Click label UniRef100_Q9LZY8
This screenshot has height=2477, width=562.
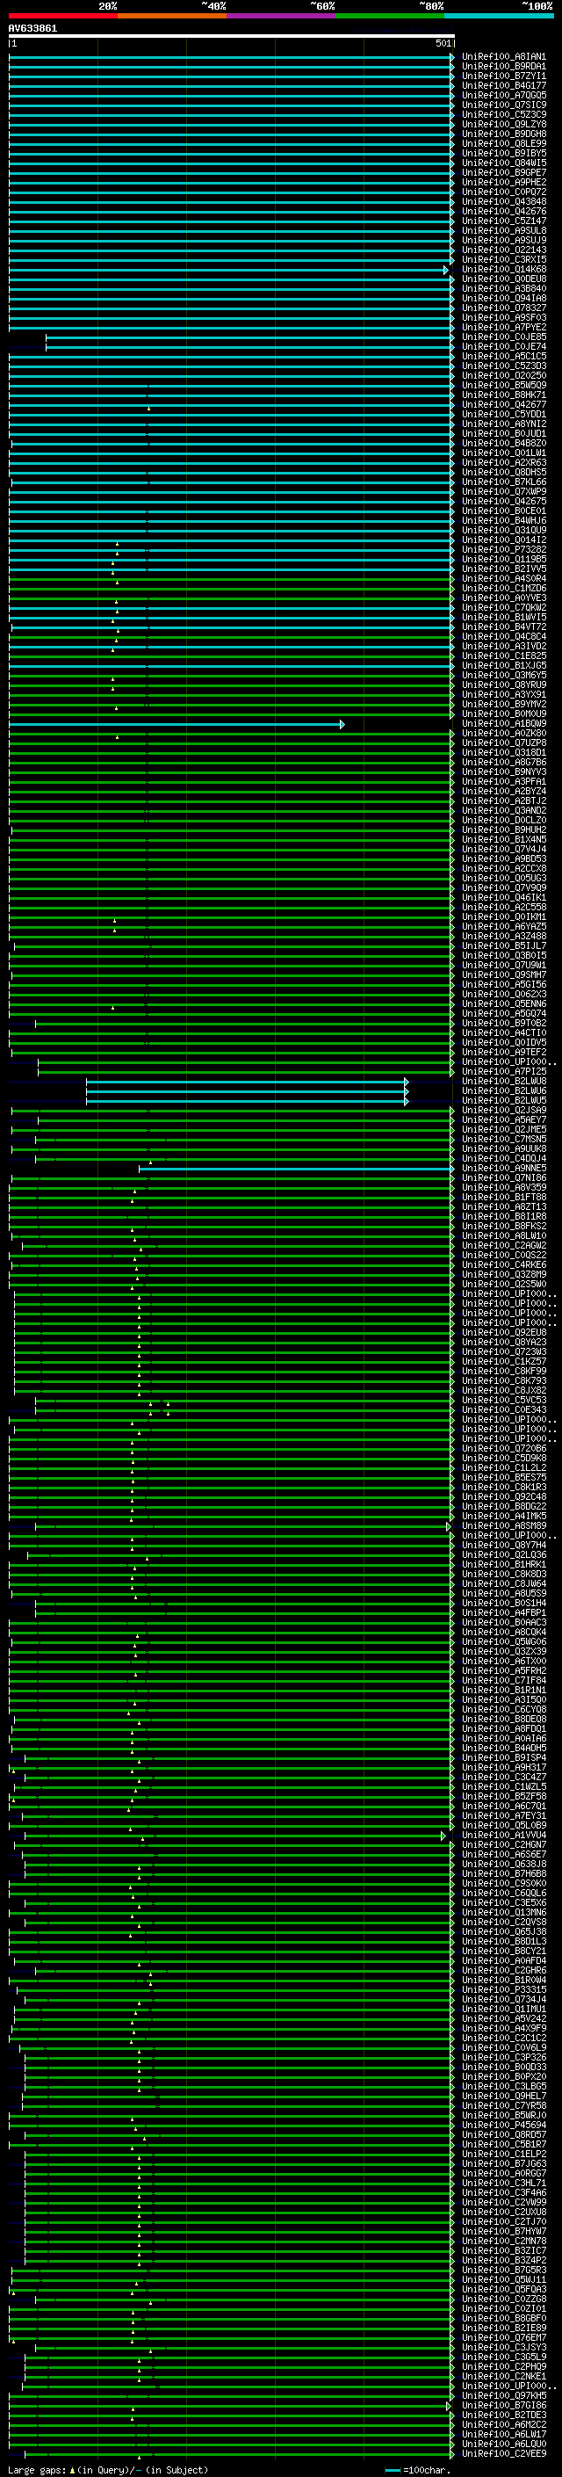point(503,124)
